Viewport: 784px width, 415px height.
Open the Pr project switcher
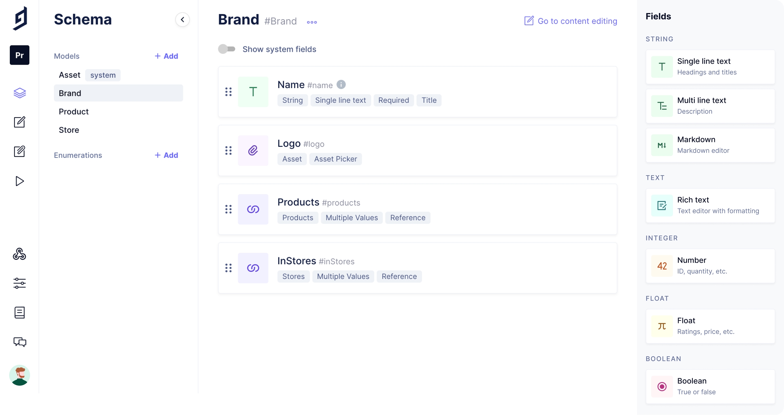click(x=20, y=55)
